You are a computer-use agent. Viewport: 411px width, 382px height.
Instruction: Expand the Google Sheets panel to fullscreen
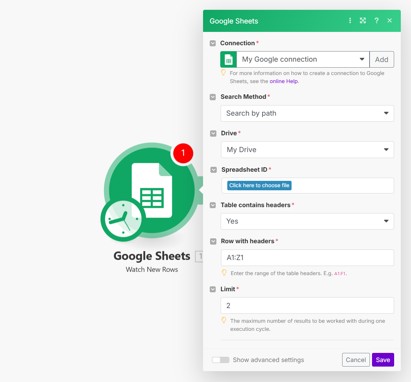[363, 21]
